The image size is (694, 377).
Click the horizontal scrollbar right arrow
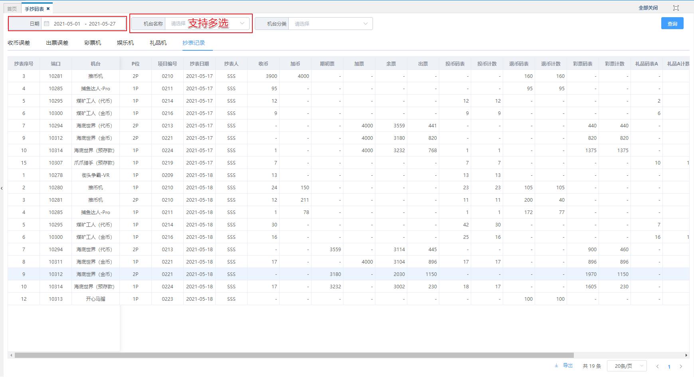(x=686, y=355)
